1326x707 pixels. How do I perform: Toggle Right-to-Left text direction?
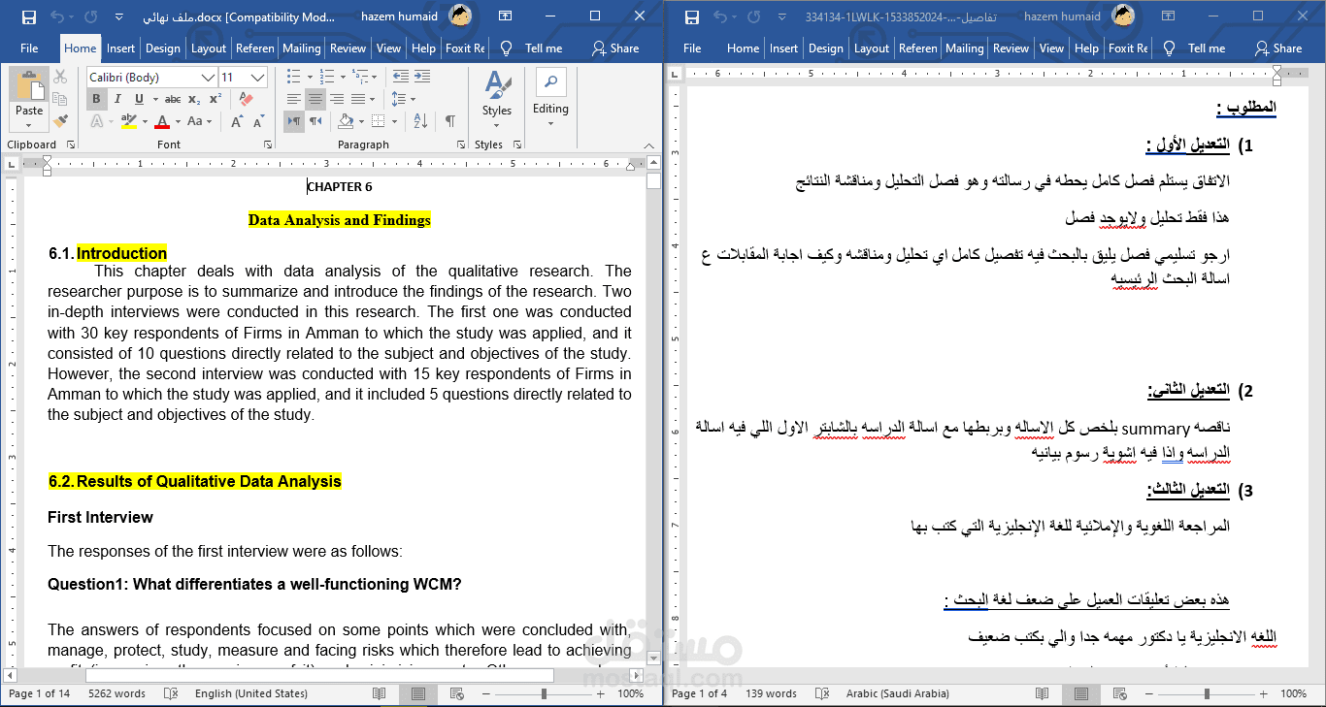click(x=315, y=121)
